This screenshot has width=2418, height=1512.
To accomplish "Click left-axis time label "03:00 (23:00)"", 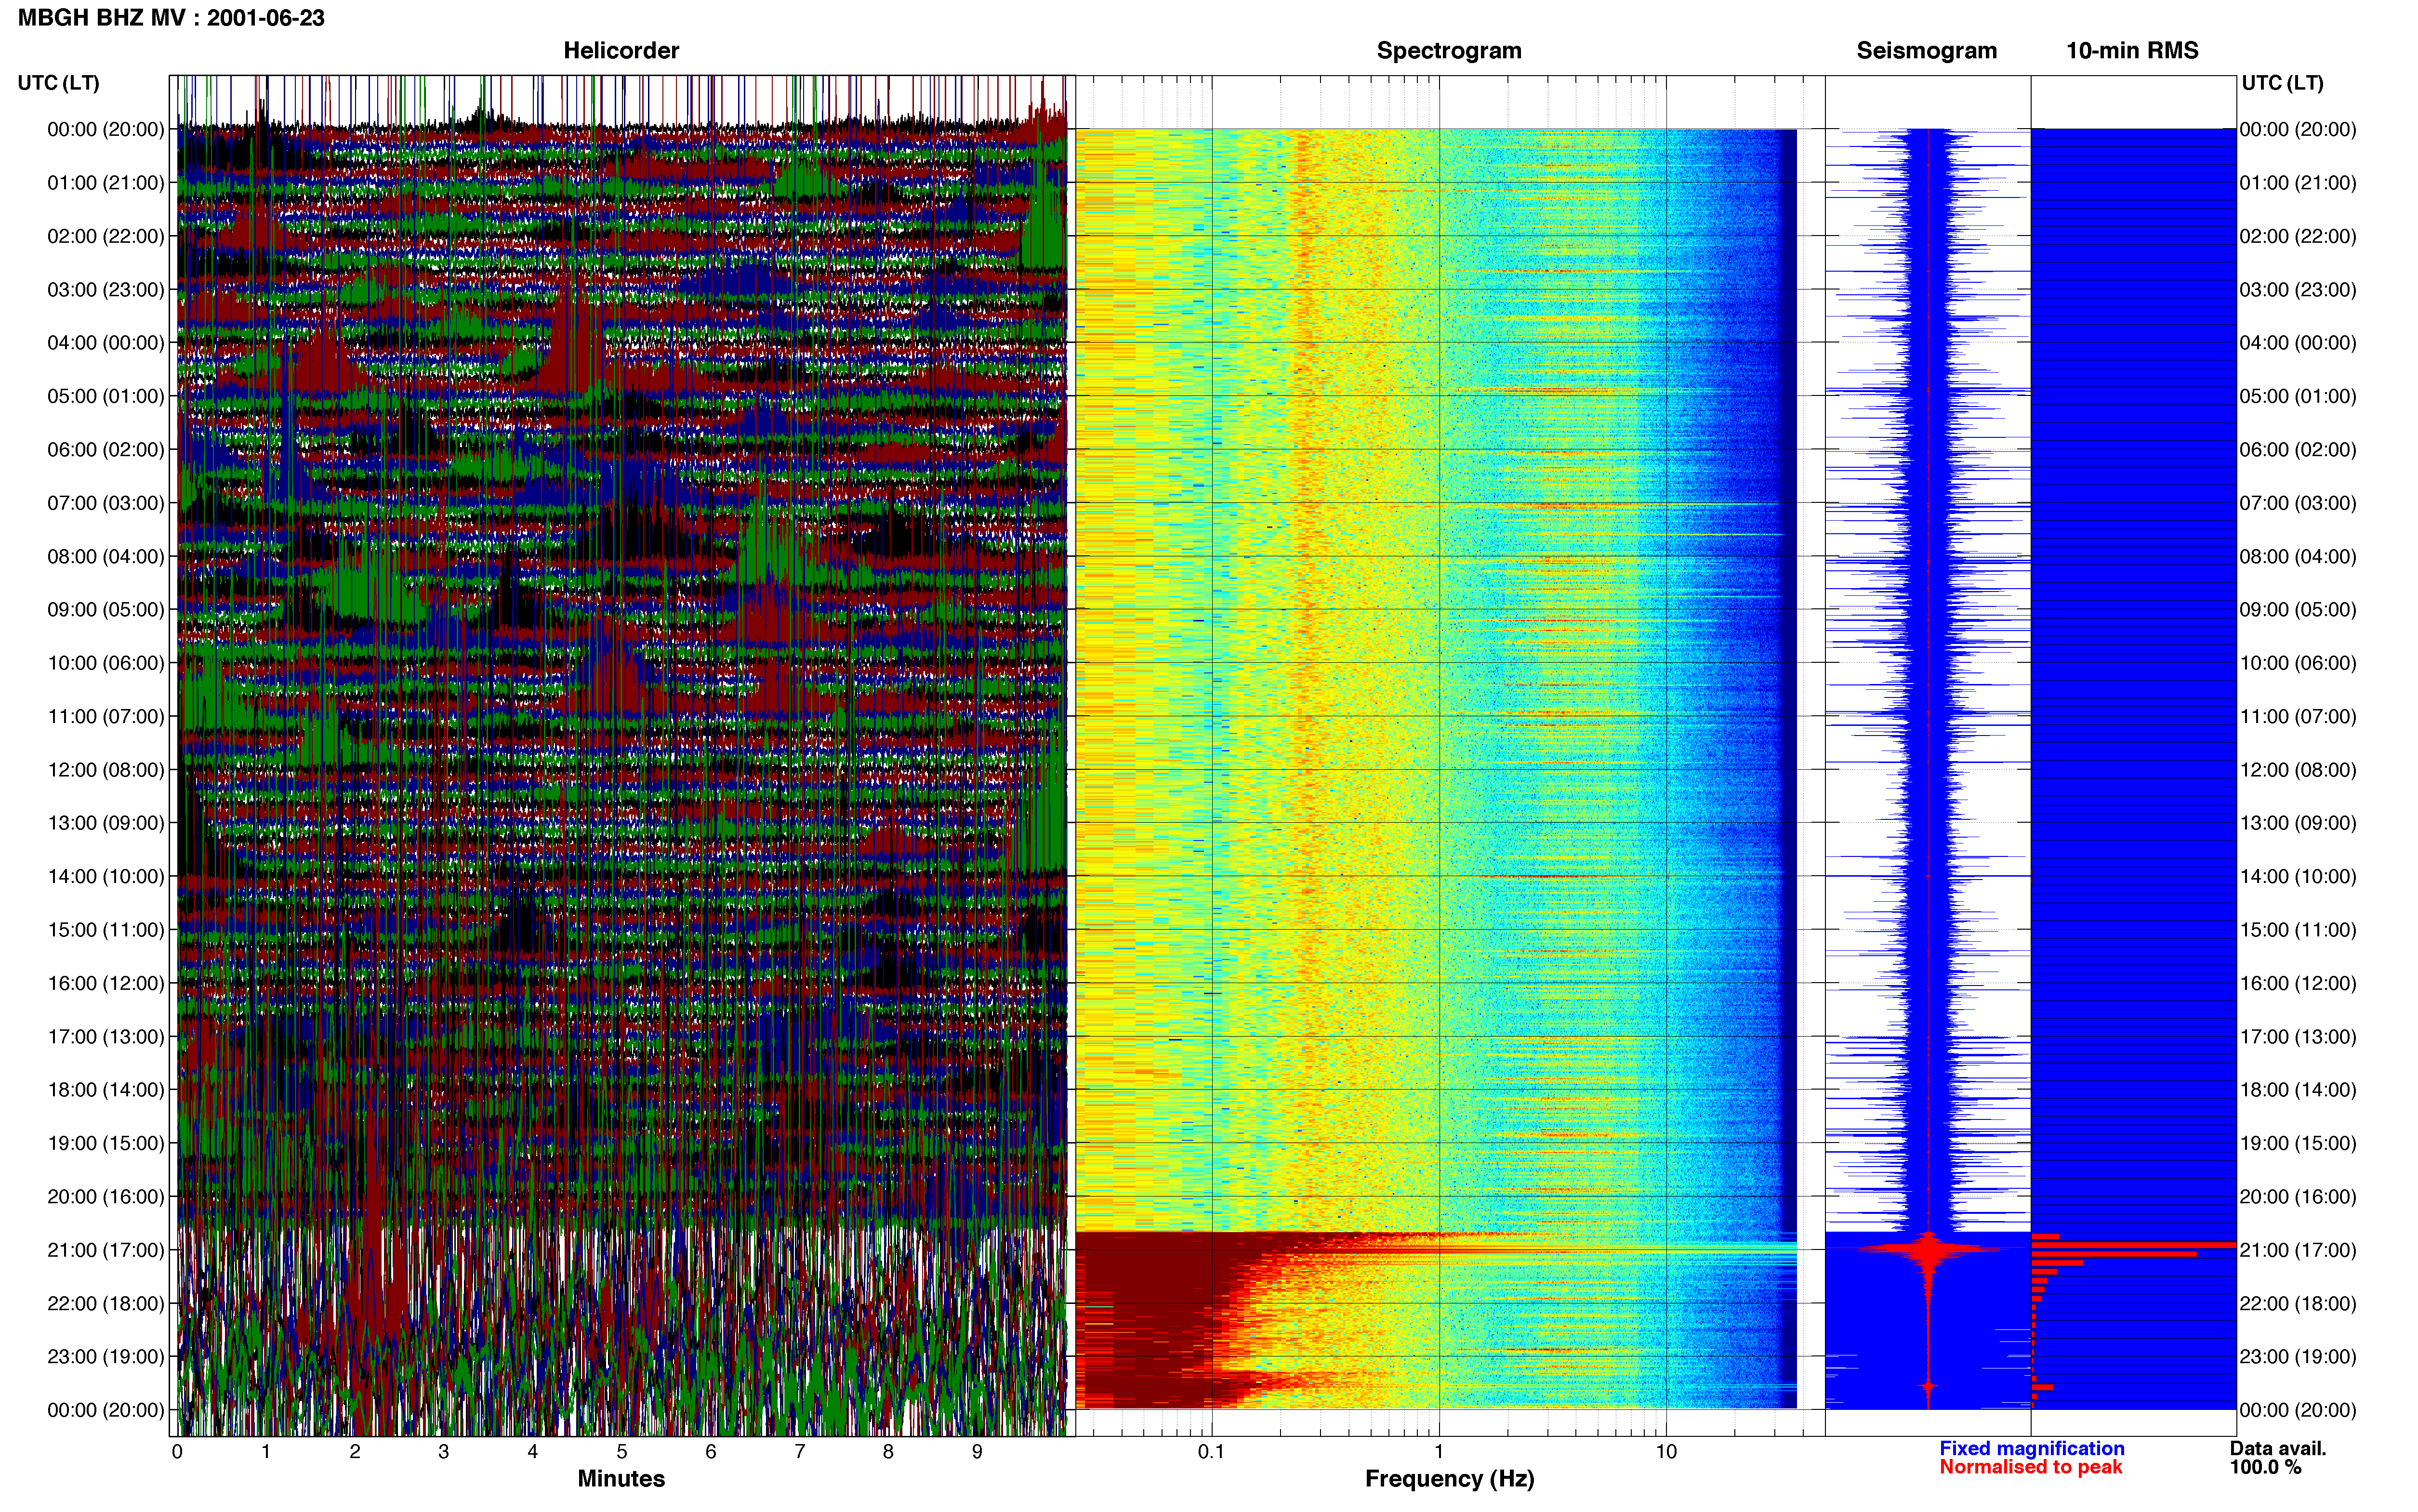I will (x=106, y=290).
